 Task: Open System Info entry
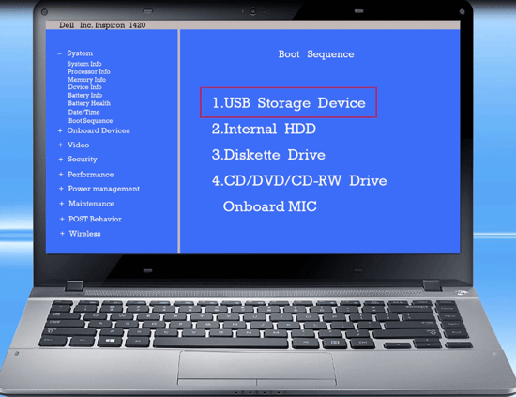tap(84, 64)
